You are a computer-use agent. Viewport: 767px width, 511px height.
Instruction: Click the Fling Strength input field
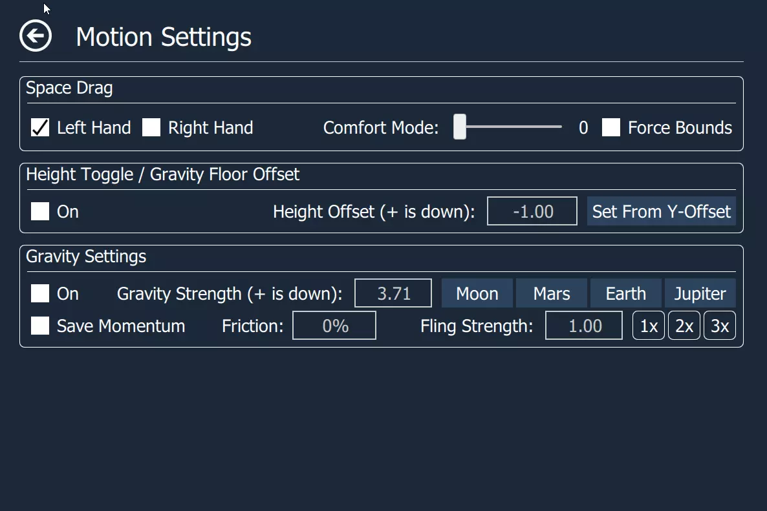[583, 326]
